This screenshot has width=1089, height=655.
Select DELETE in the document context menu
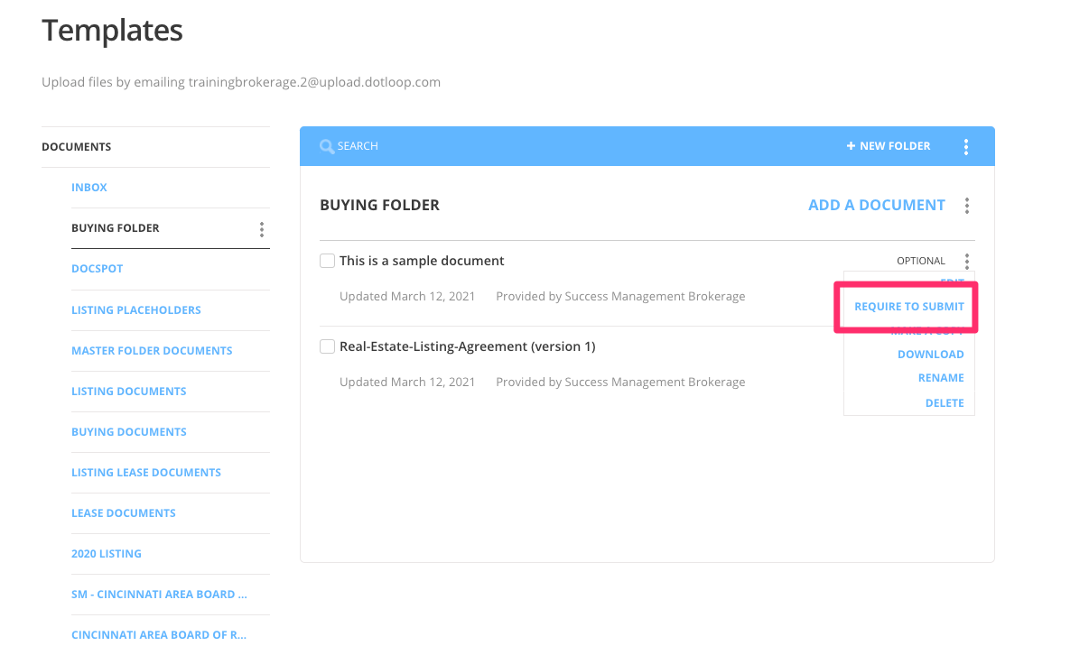945,402
